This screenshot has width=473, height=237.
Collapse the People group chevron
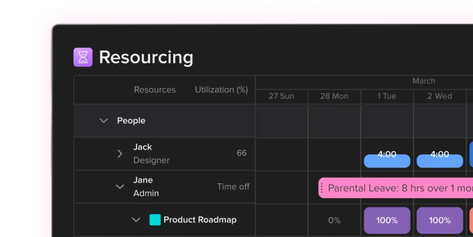(x=104, y=121)
